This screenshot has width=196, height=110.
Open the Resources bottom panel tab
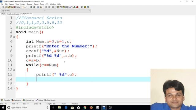16,100
